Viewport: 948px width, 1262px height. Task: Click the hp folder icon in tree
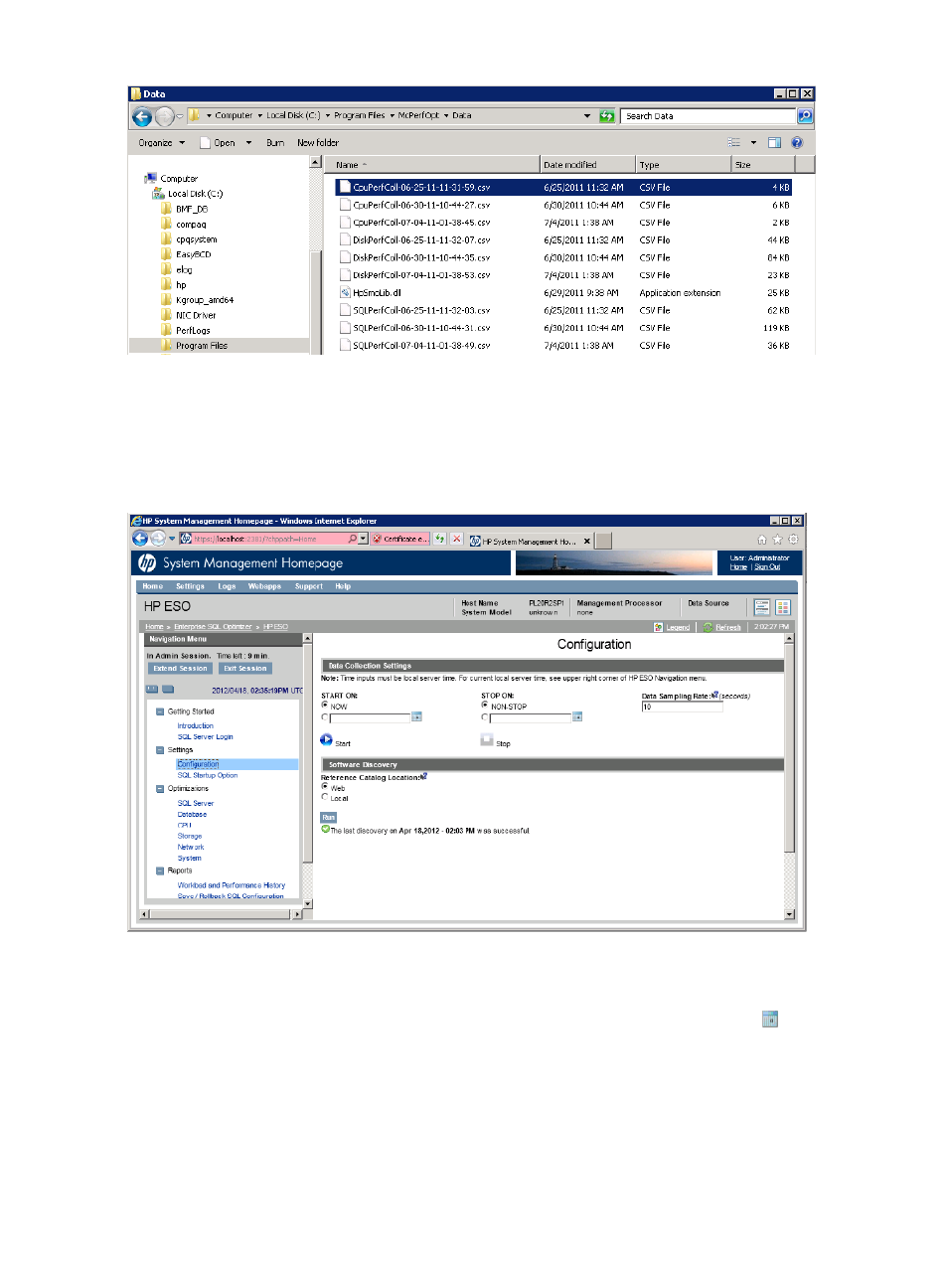[166, 285]
